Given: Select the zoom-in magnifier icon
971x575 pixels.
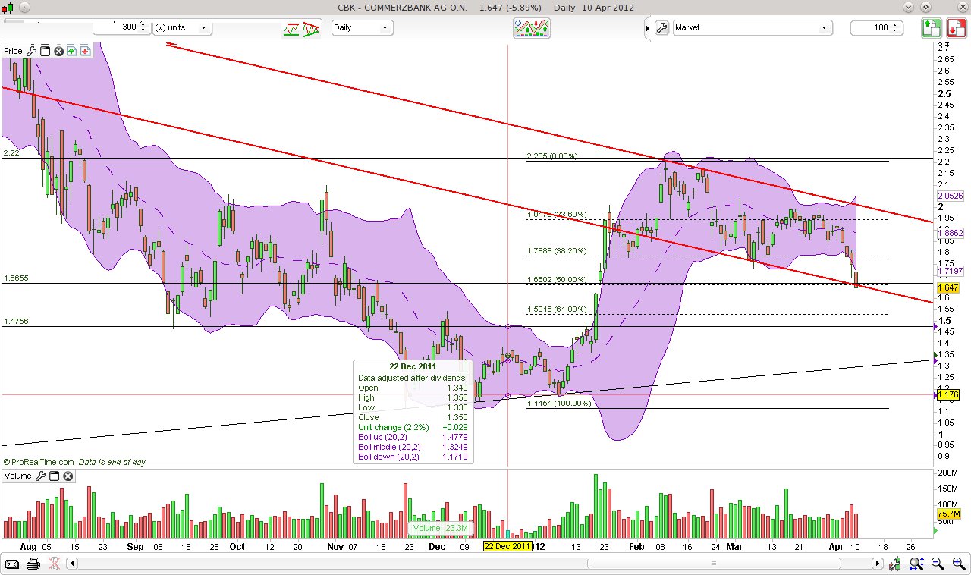Looking at the screenshot, I should click(956, 564).
